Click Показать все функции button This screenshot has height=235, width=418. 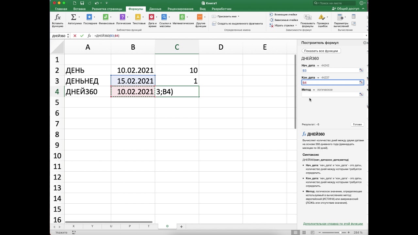[x=321, y=51]
